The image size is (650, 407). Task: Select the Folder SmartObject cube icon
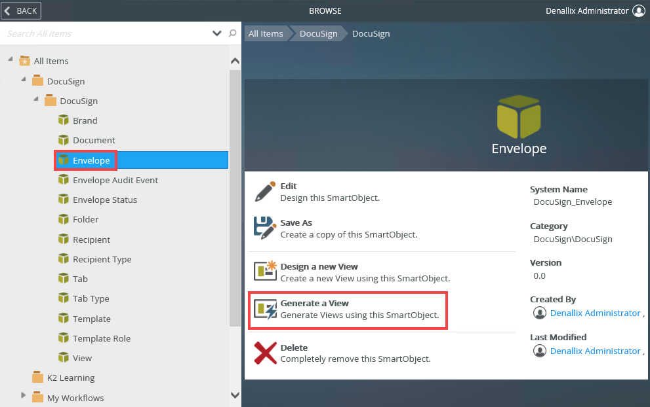pos(64,219)
